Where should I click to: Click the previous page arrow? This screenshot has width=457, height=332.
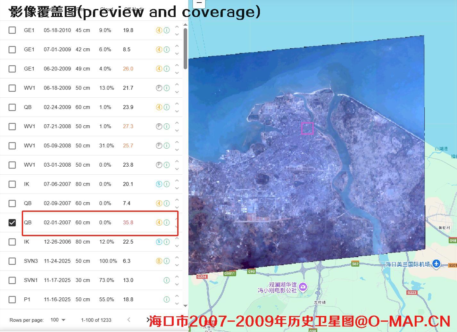tap(129, 320)
